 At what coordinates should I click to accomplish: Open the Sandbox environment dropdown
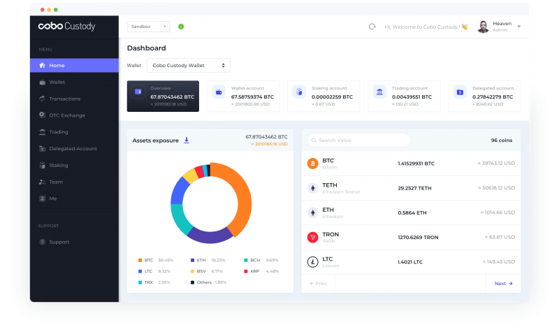pos(148,27)
